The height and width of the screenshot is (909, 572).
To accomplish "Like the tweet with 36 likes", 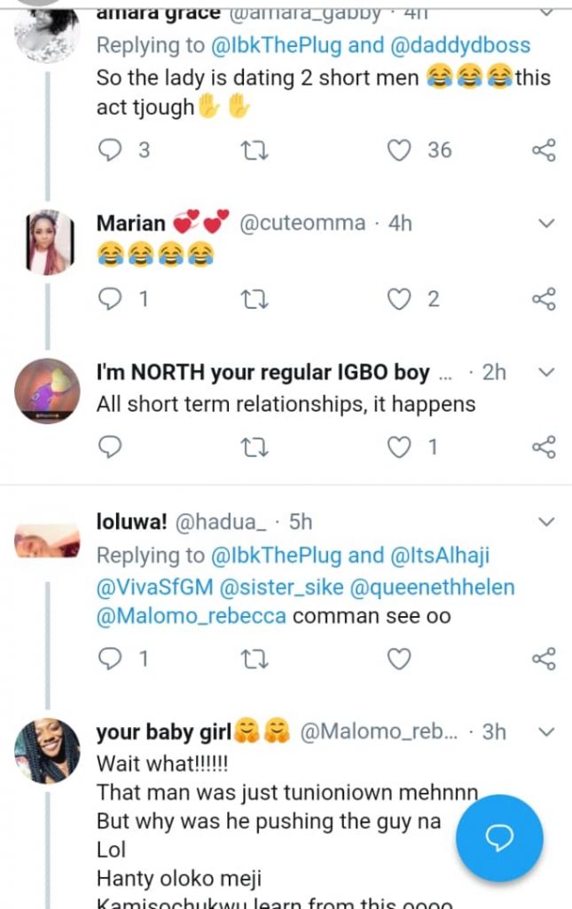I will (x=400, y=150).
